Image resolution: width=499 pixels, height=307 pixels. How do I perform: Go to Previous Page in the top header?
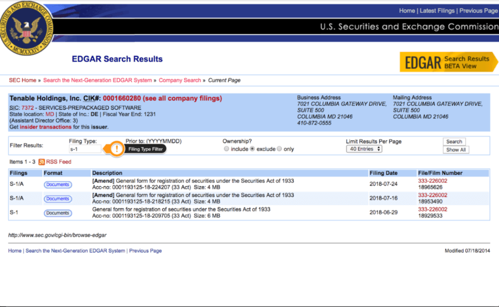coord(478,11)
